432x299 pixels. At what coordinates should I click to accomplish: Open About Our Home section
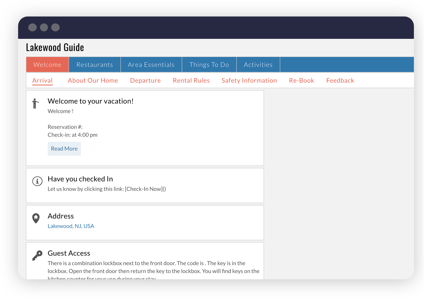click(93, 80)
